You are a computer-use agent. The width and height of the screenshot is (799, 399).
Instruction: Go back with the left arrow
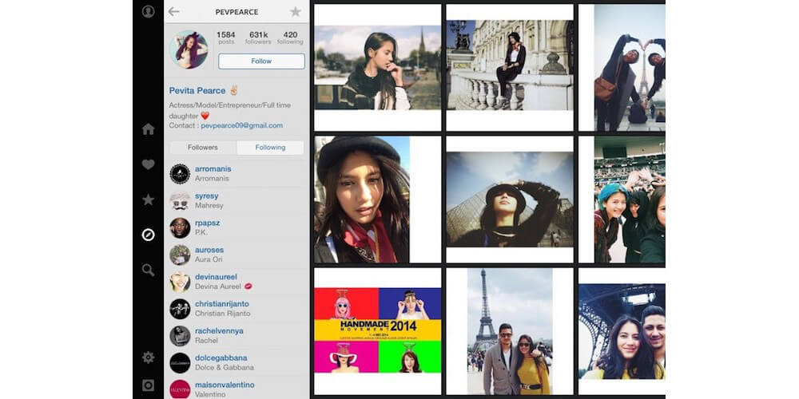[x=173, y=11]
